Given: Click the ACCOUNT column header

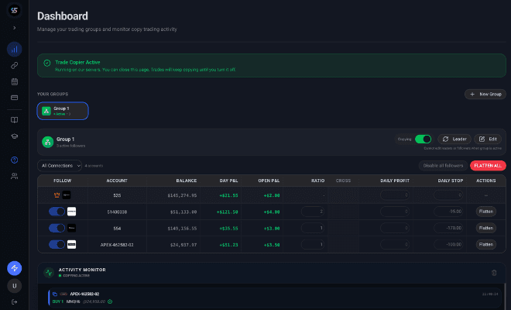Looking at the screenshot, I should (117, 181).
